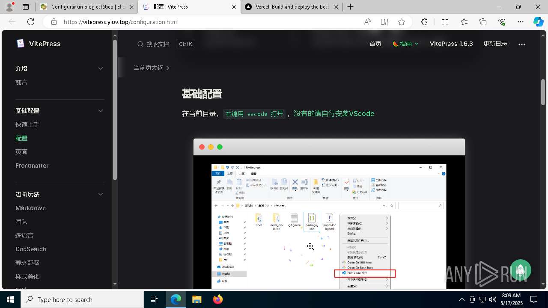This screenshot has height=308, width=548.
Task: Open the 指南 dropdown in navbar
Action: coord(405,44)
